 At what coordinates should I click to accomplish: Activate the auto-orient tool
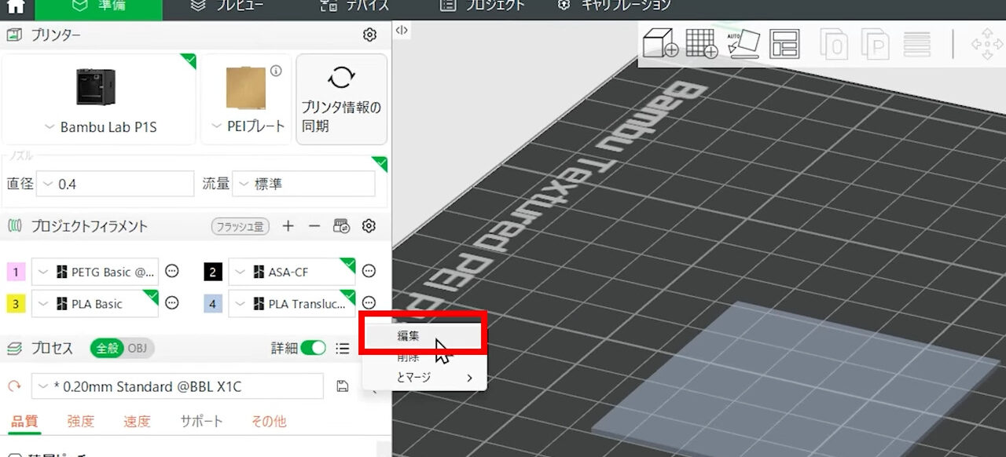pyautogui.click(x=743, y=43)
